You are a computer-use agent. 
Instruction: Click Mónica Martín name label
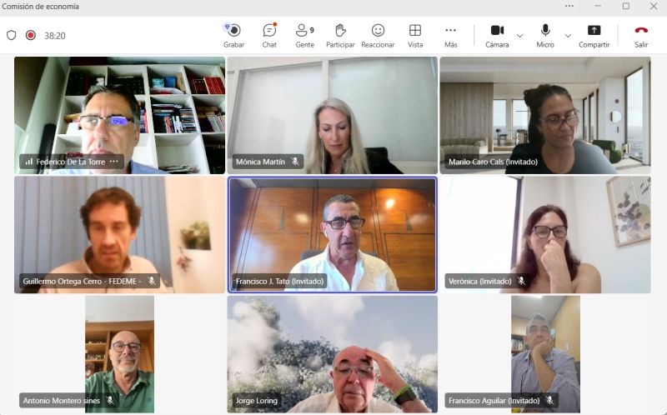pyautogui.click(x=260, y=162)
